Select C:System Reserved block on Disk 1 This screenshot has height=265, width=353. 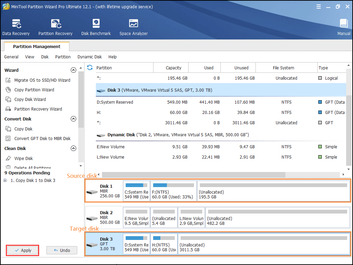point(136,191)
